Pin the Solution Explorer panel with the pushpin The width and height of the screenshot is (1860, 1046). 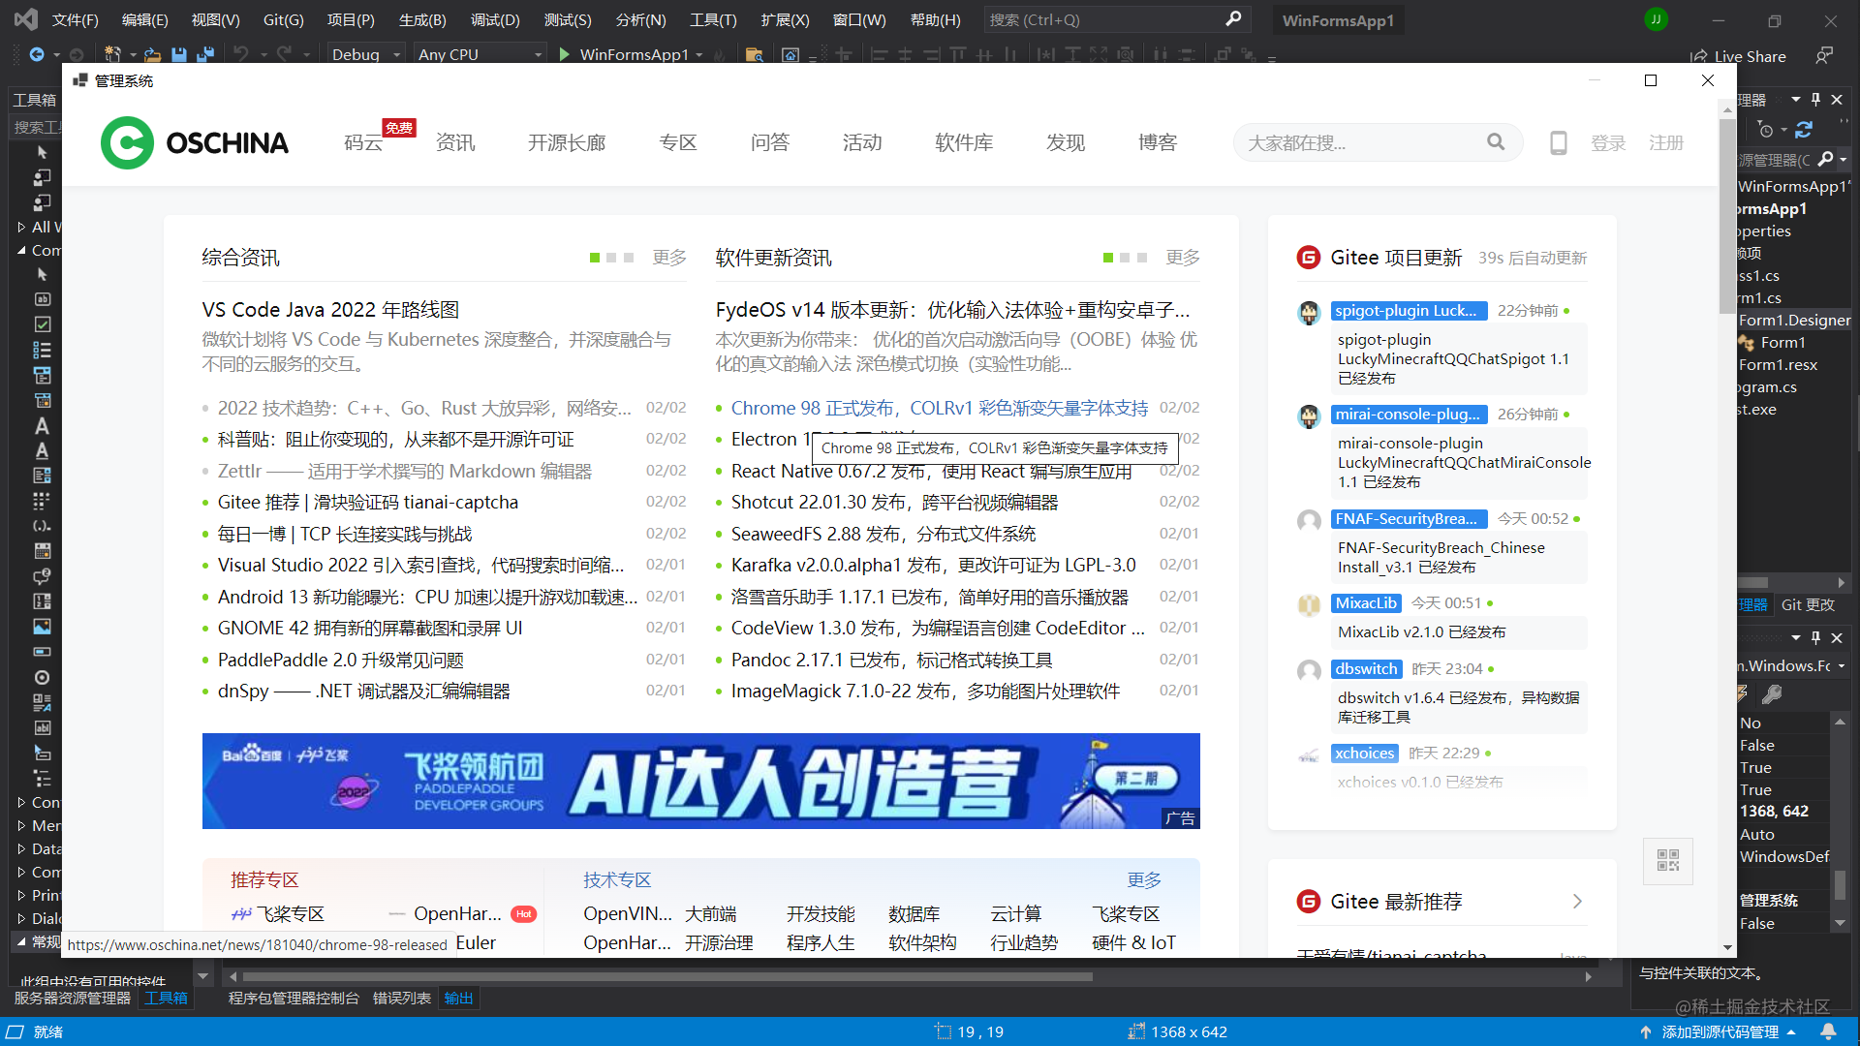click(1815, 99)
